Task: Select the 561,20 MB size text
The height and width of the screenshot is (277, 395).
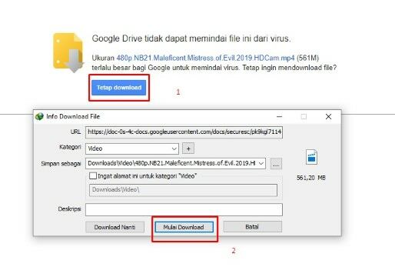Action: pos(311,178)
